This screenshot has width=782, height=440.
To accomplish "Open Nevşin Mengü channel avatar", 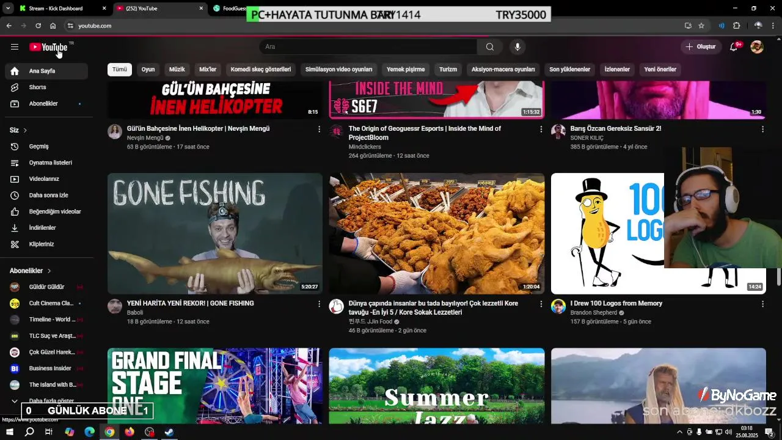I will (115, 131).
